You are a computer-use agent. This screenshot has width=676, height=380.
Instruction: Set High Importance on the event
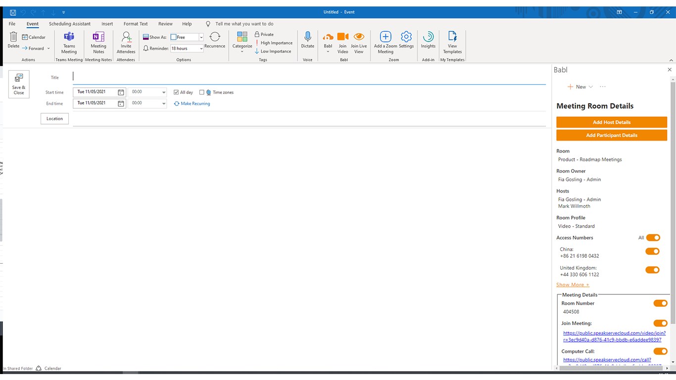pyautogui.click(x=274, y=43)
